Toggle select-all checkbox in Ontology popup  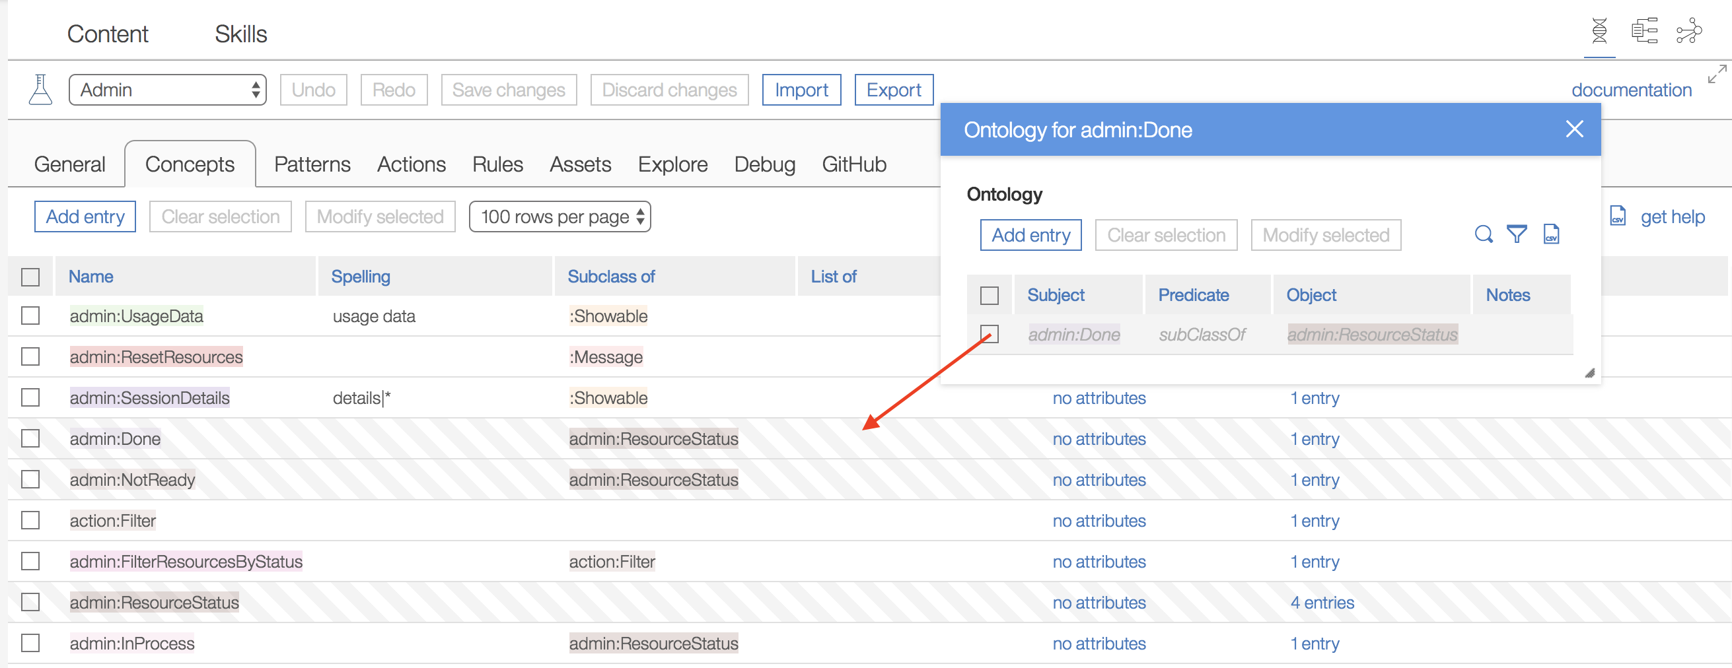[x=989, y=296]
